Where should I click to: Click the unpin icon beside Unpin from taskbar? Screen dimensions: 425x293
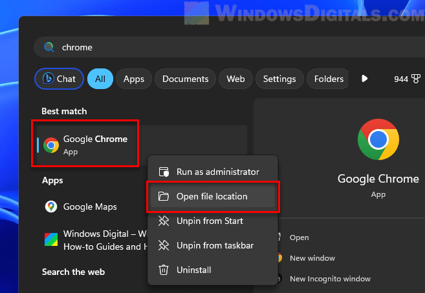pos(164,245)
